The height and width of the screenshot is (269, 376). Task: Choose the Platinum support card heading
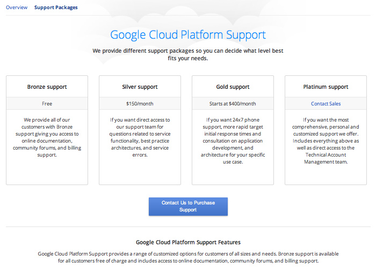click(326, 87)
